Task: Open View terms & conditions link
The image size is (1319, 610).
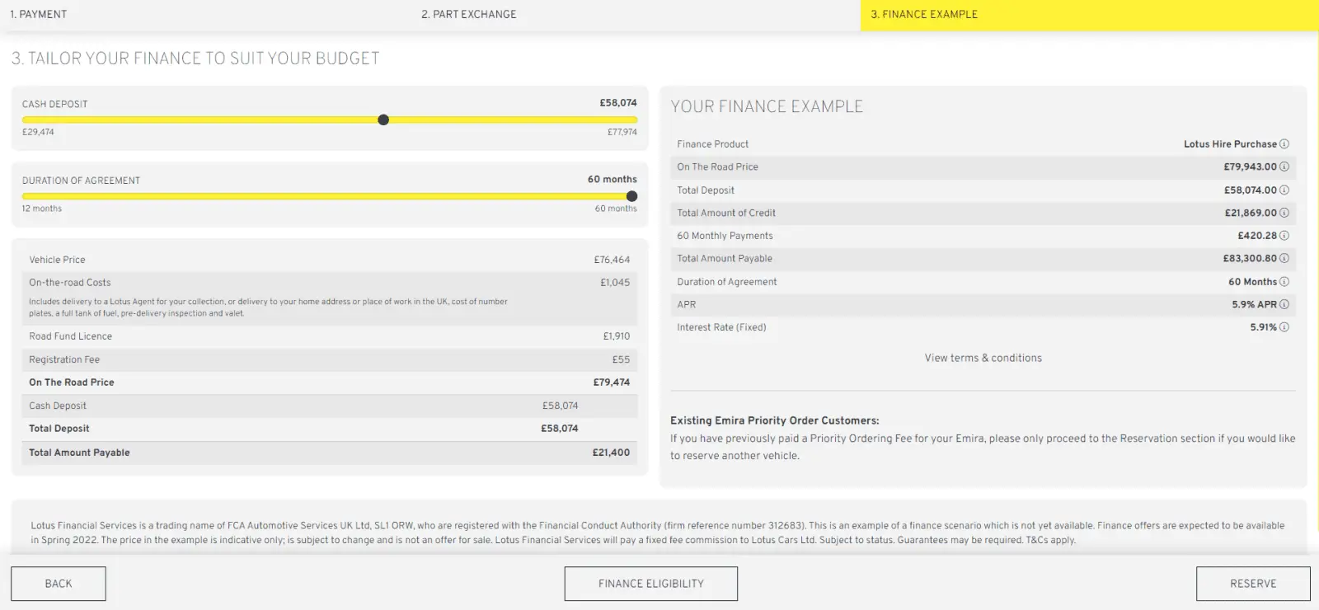Action: pyautogui.click(x=983, y=358)
